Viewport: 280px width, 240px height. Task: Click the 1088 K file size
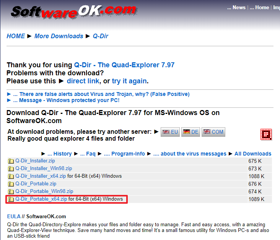[x=256, y=176]
